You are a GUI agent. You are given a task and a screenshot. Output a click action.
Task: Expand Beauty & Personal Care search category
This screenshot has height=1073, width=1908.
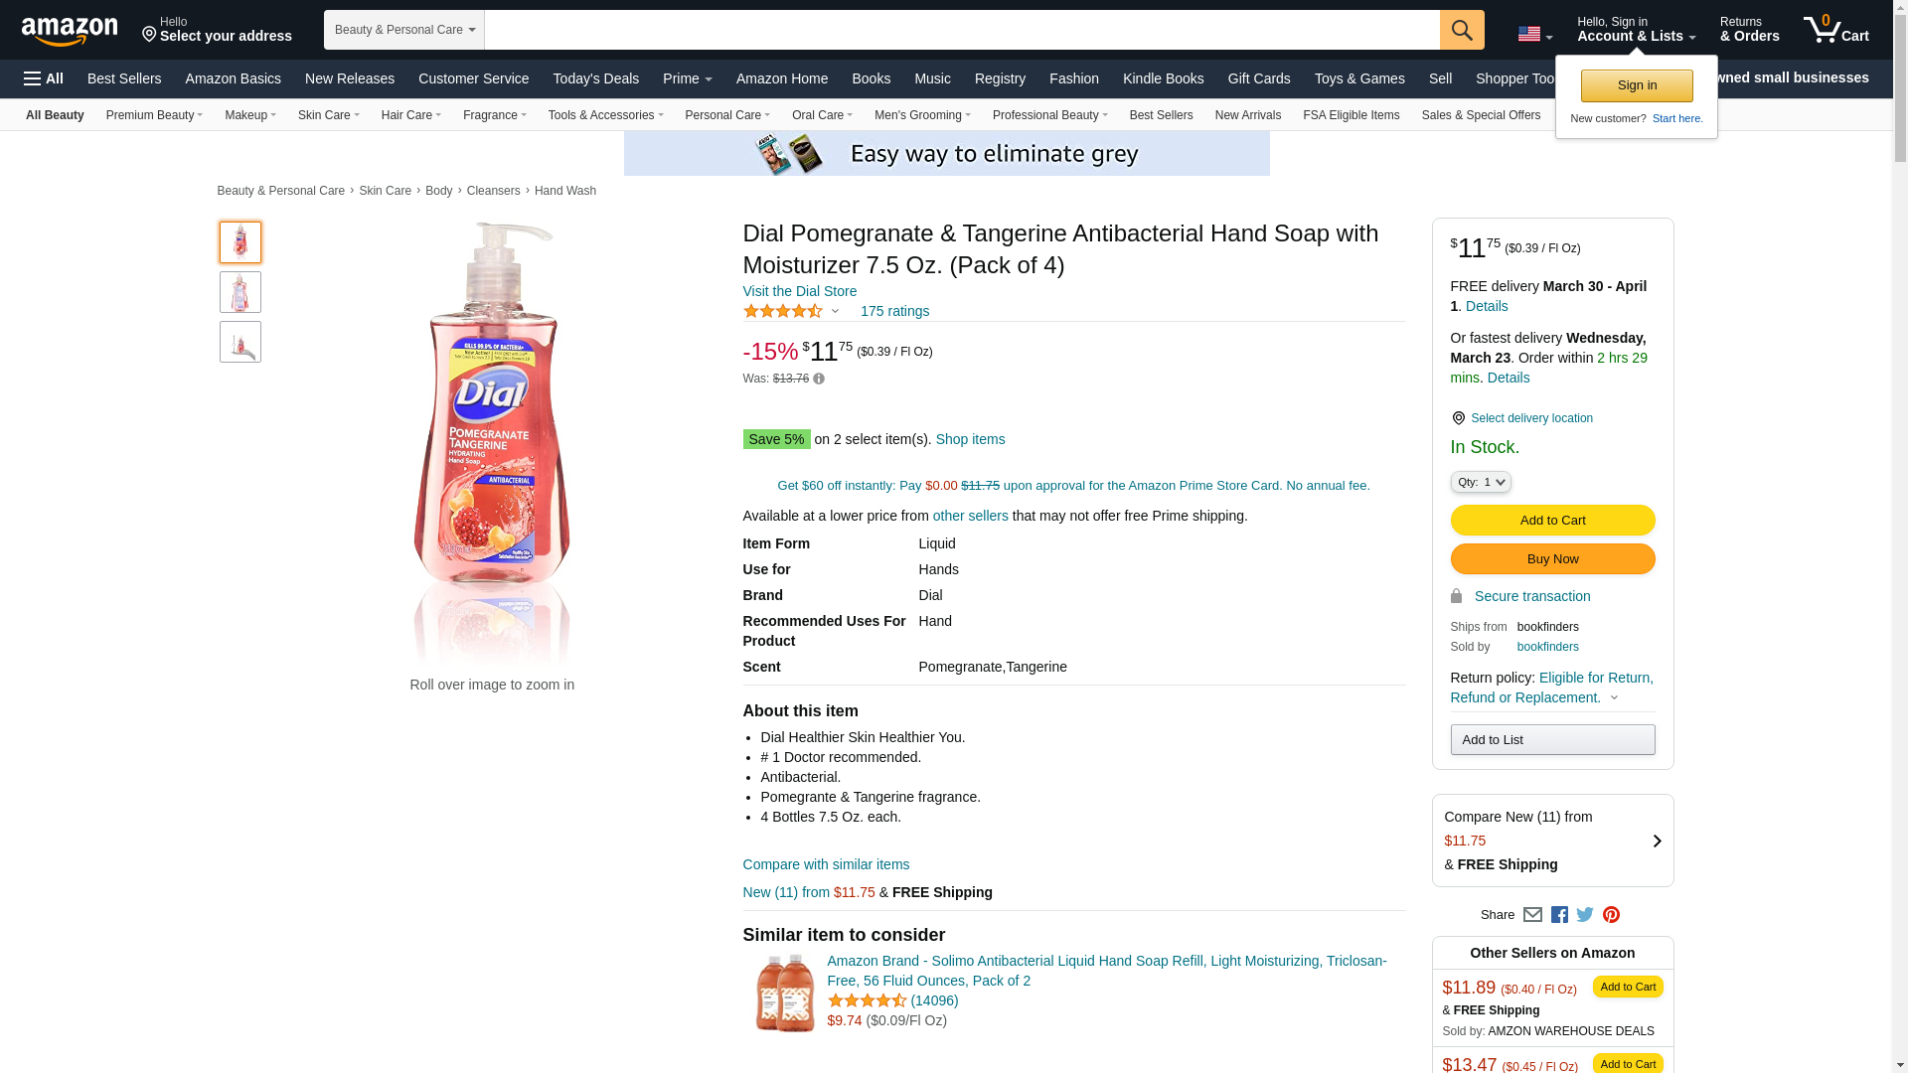[404, 30]
